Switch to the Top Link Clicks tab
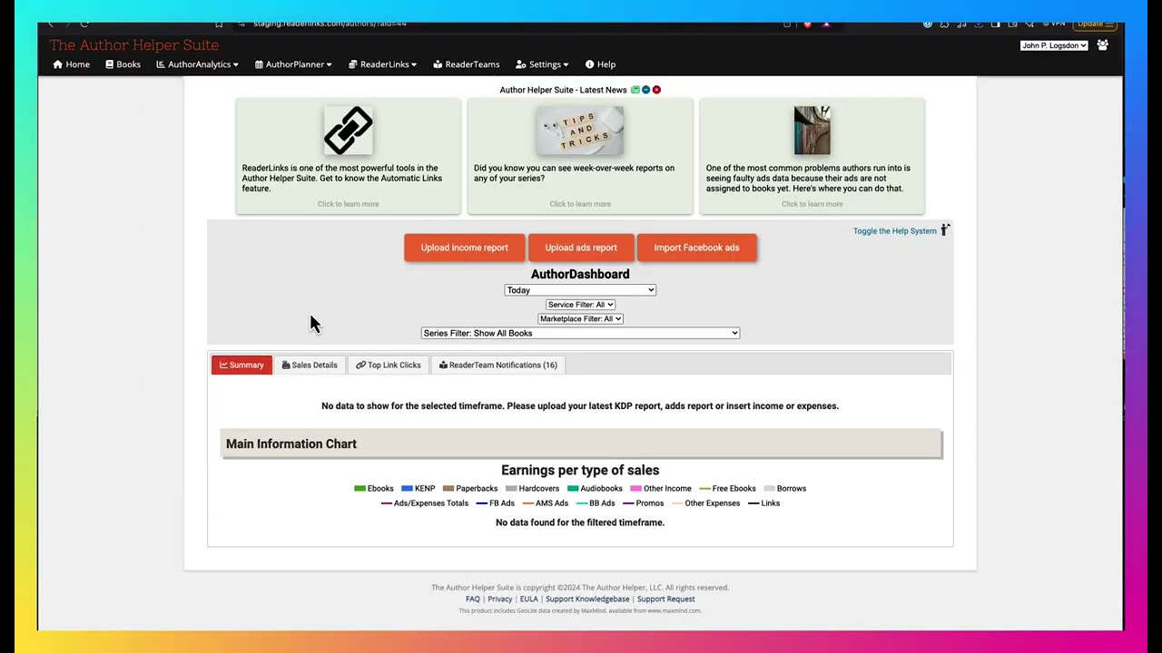 point(389,365)
